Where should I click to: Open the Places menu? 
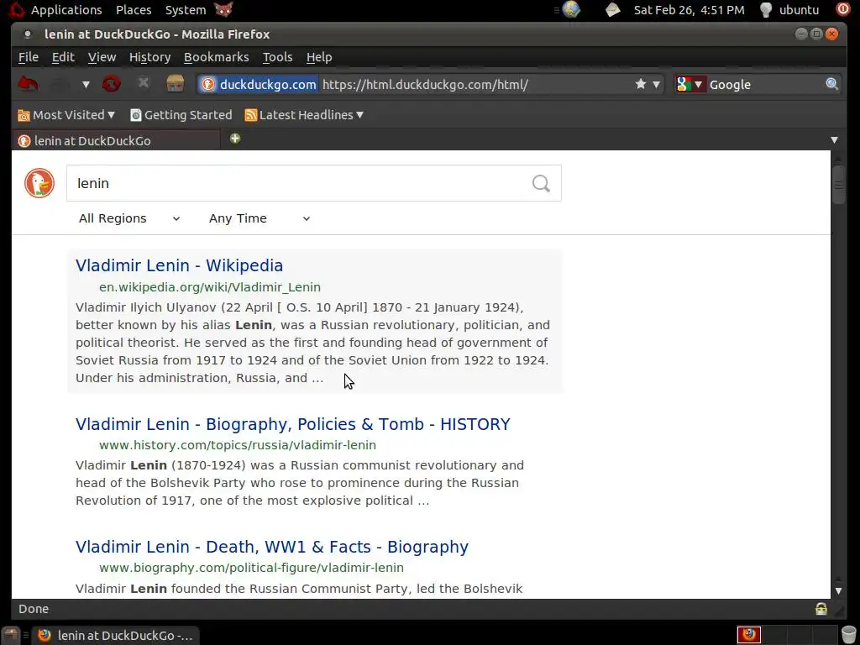[134, 10]
